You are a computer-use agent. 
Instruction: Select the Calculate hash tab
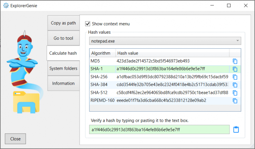pos(63,53)
